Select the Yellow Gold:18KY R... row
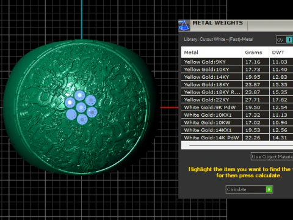Viewport: 293px width, 220px height. (237, 92)
